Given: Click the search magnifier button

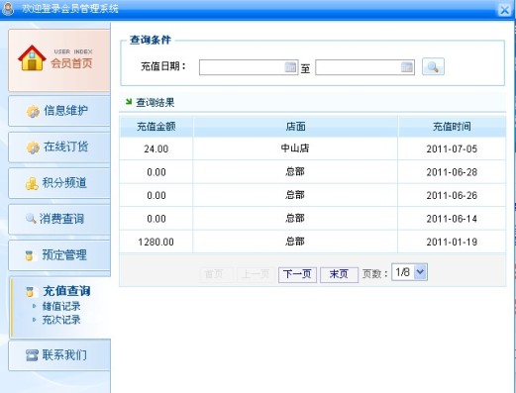Looking at the screenshot, I should (x=433, y=66).
